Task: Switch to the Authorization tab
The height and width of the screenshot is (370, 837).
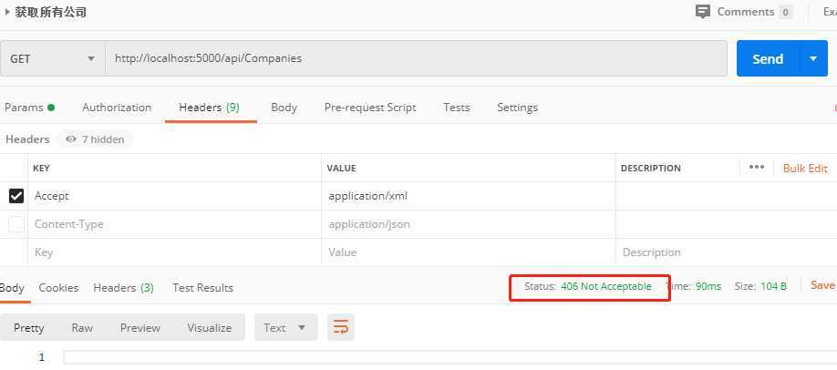Action: tap(117, 108)
